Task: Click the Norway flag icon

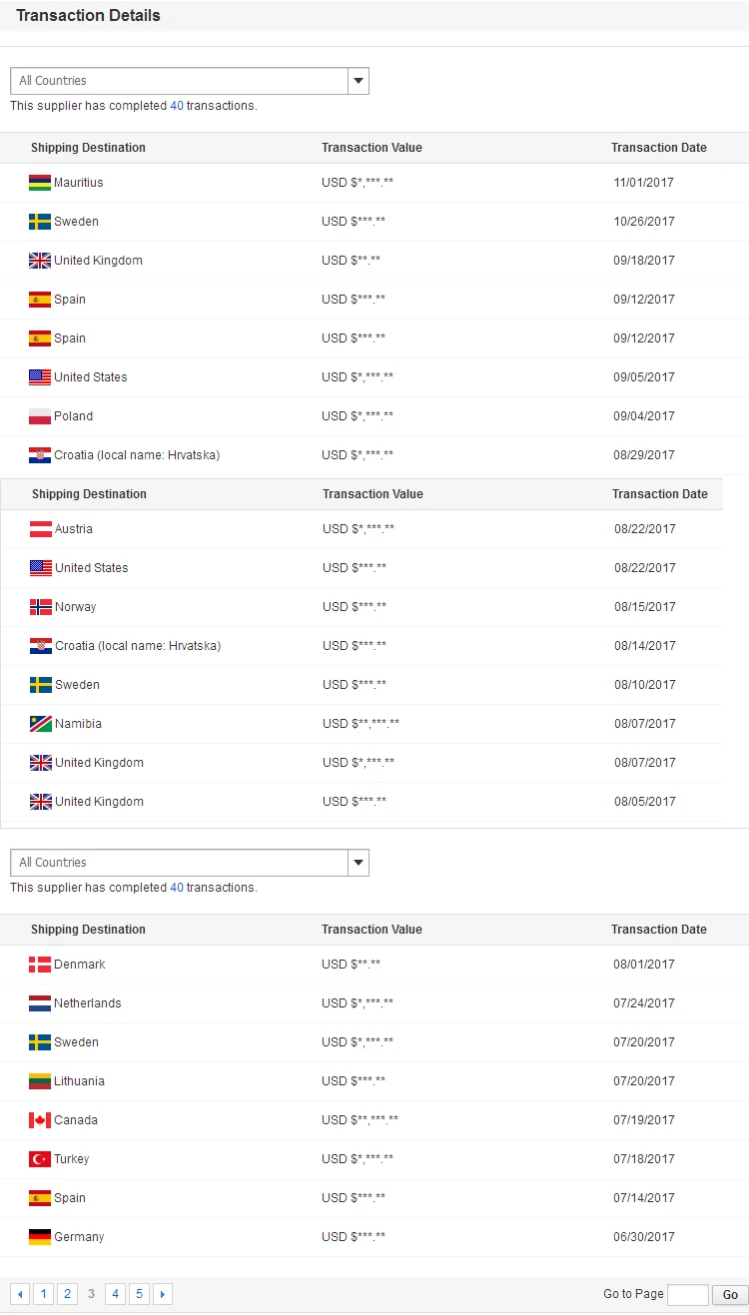Action: coord(41,607)
